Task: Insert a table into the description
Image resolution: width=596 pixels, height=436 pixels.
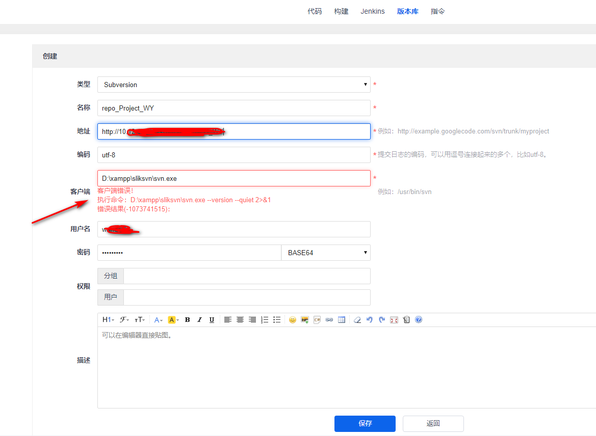Action: click(x=342, y=320)
